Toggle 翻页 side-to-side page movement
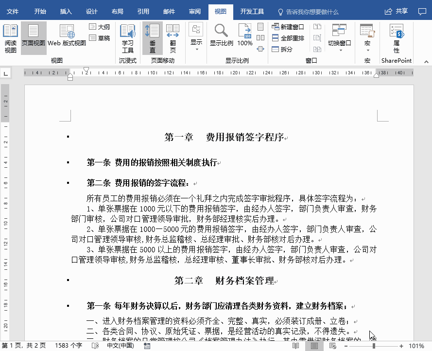Image resolution: width=432 pixels, height=351 pixels. coord(173,38)
